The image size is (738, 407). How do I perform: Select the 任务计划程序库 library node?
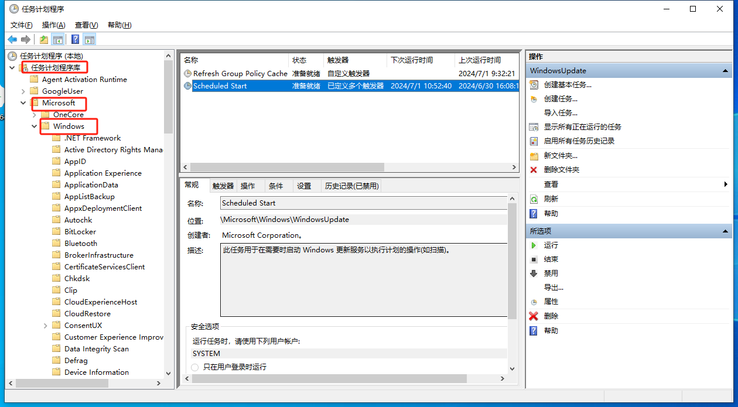coord(56,67)
